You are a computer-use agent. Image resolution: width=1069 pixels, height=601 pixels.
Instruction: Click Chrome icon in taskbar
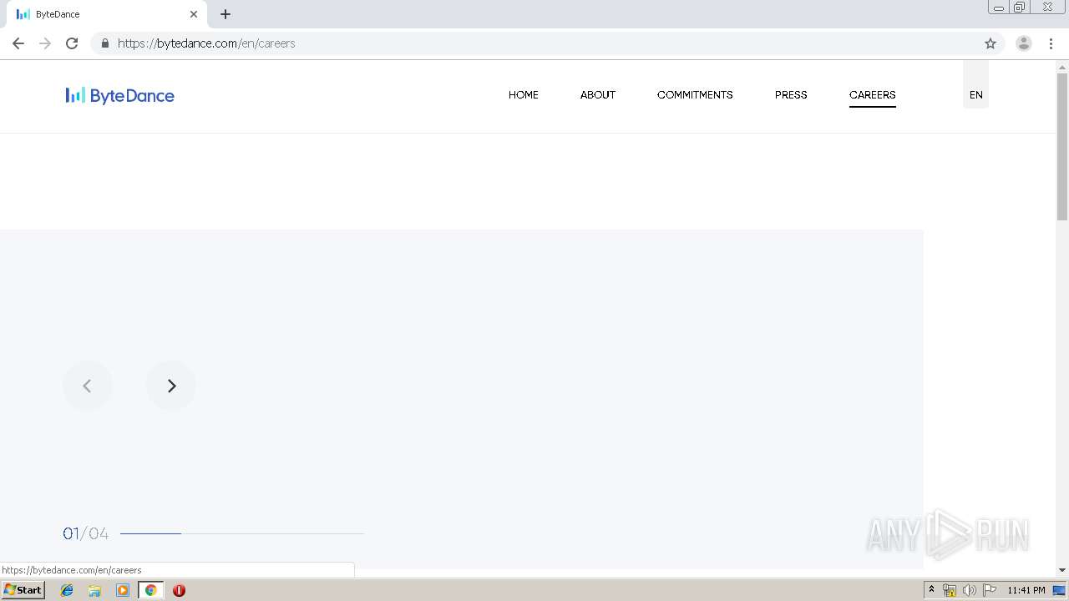(150, 590)
